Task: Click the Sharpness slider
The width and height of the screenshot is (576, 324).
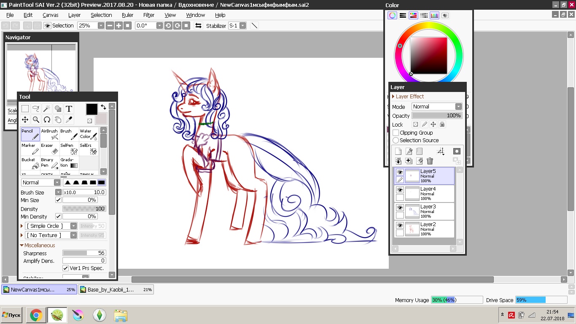Action: [84, 253]
